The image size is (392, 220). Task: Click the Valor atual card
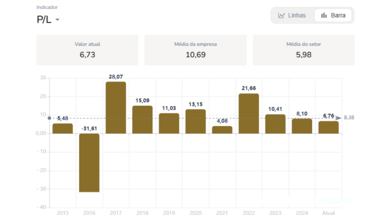coord(87,50)
